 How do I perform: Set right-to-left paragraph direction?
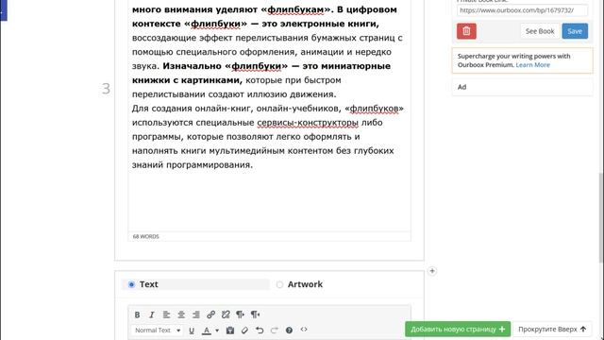[255, 314]
